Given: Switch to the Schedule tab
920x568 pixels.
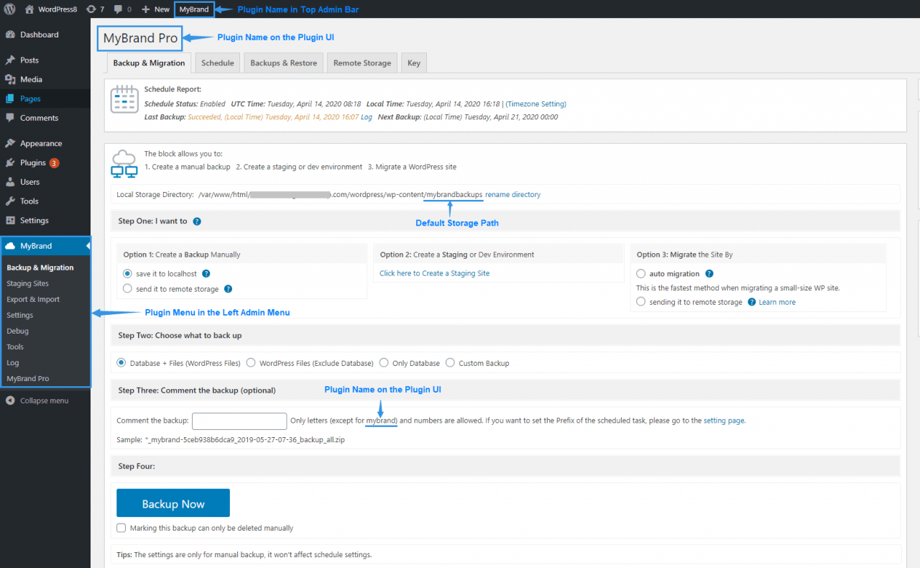Looking at the screenshot, I should click(218, 63).
